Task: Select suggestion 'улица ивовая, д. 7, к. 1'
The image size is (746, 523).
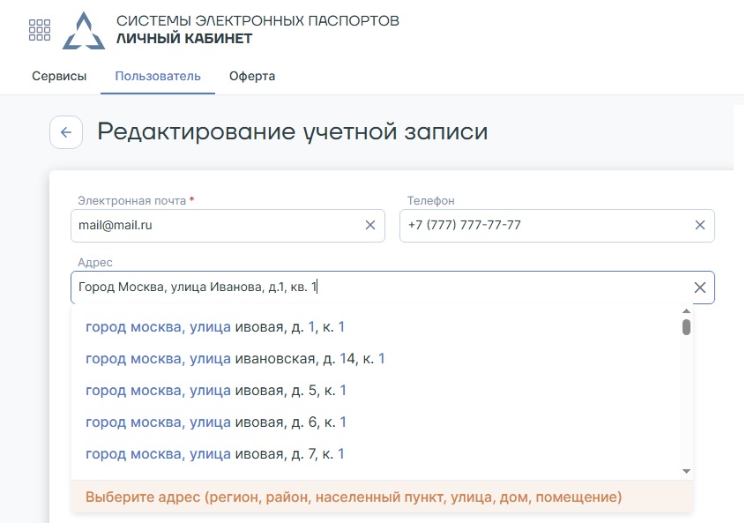Action: click(215, 454)
